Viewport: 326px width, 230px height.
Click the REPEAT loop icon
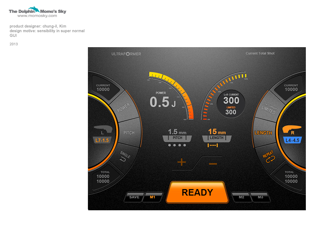click(x=270, y=160)
